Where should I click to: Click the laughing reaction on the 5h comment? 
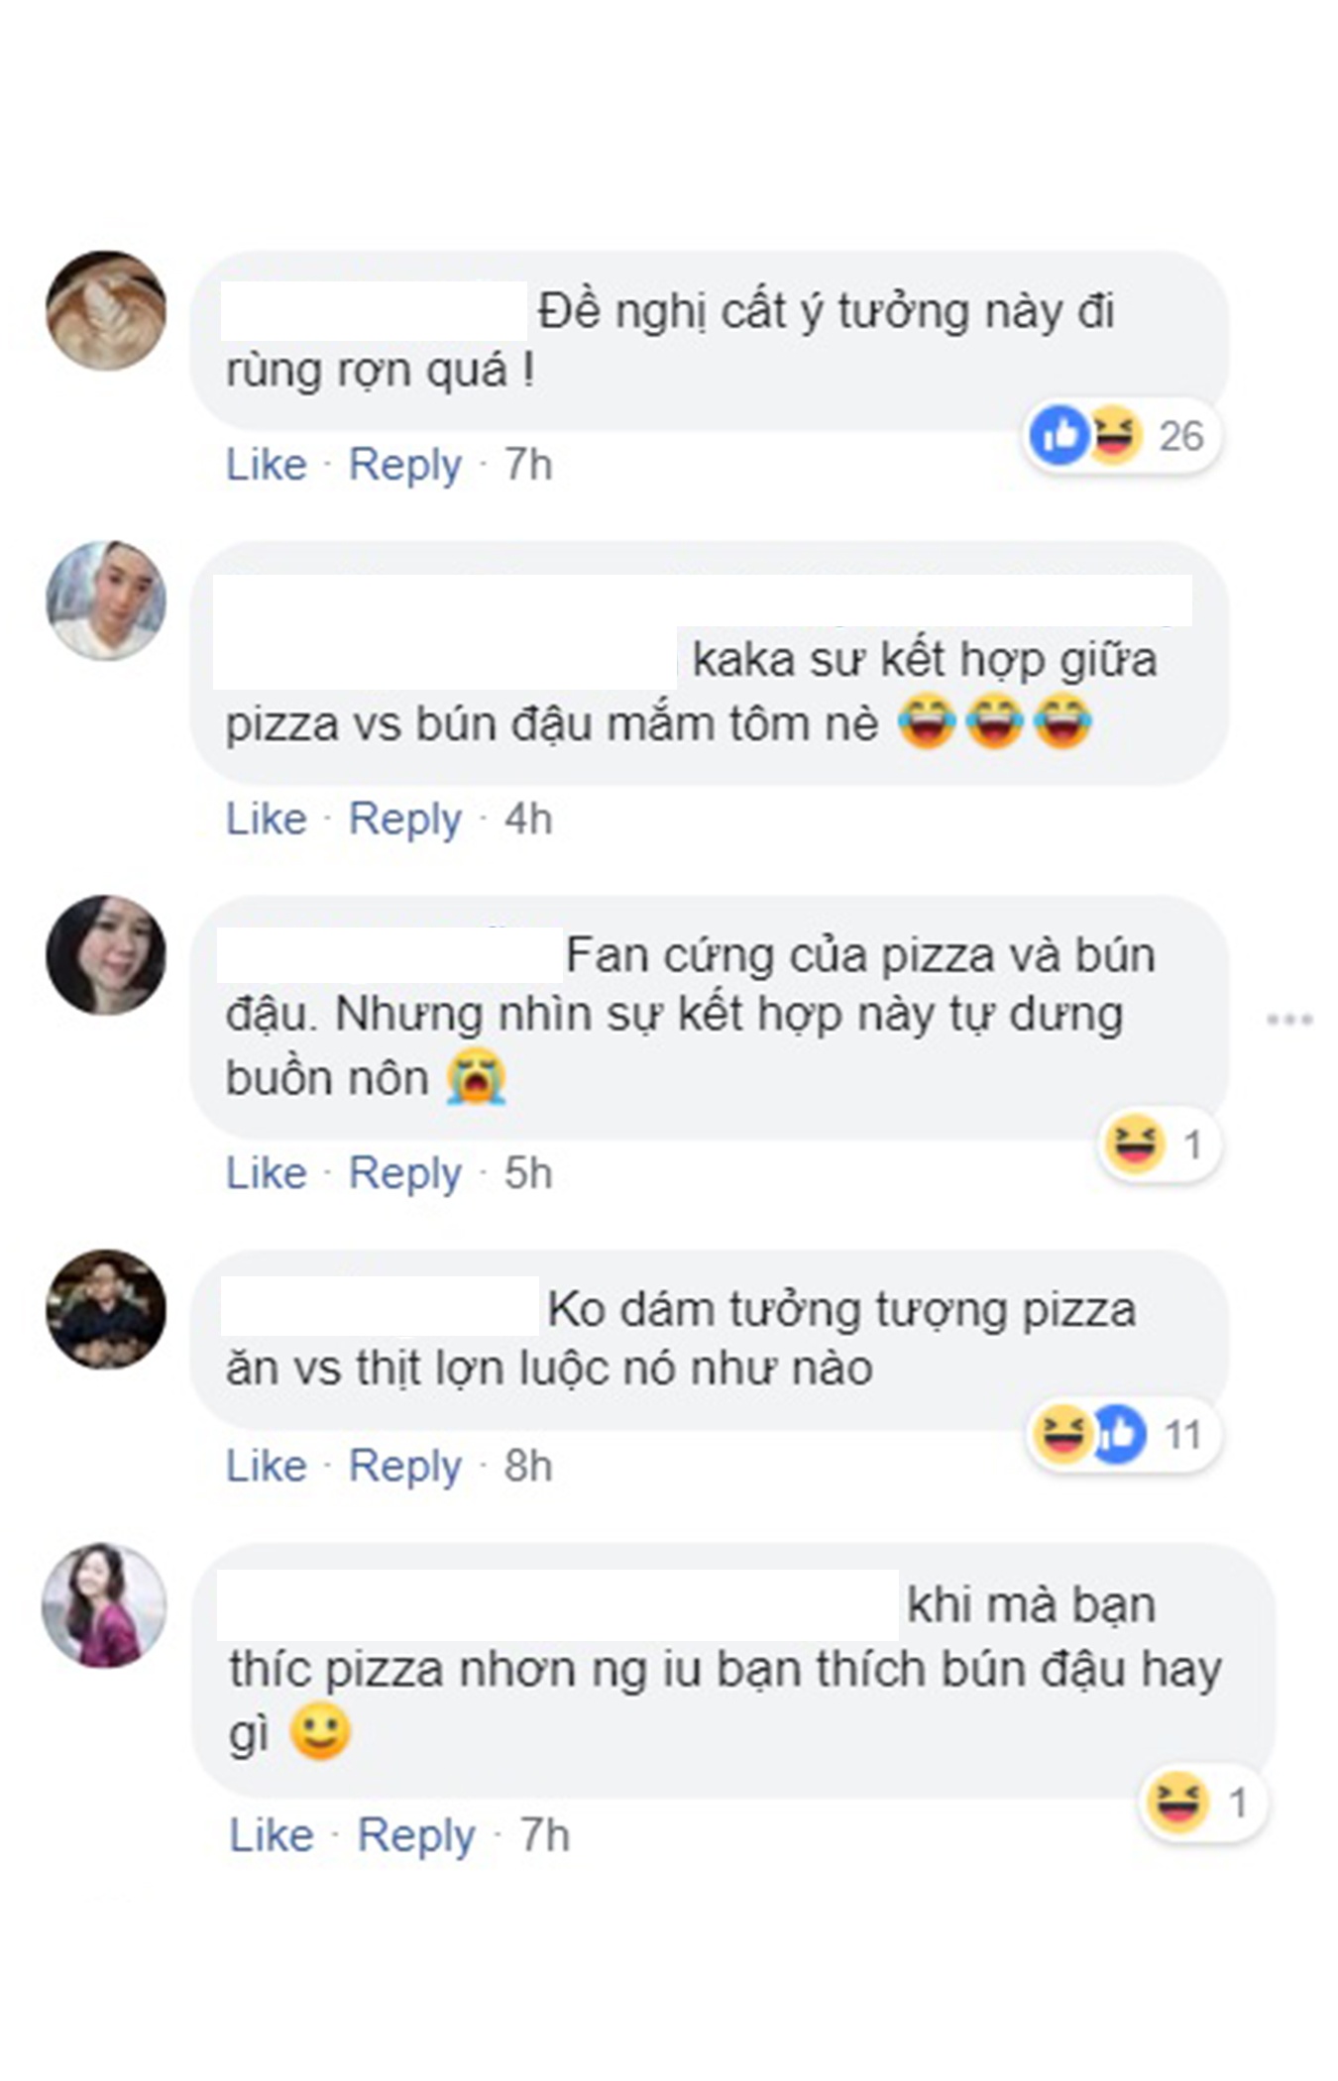coord(1135,1144)
